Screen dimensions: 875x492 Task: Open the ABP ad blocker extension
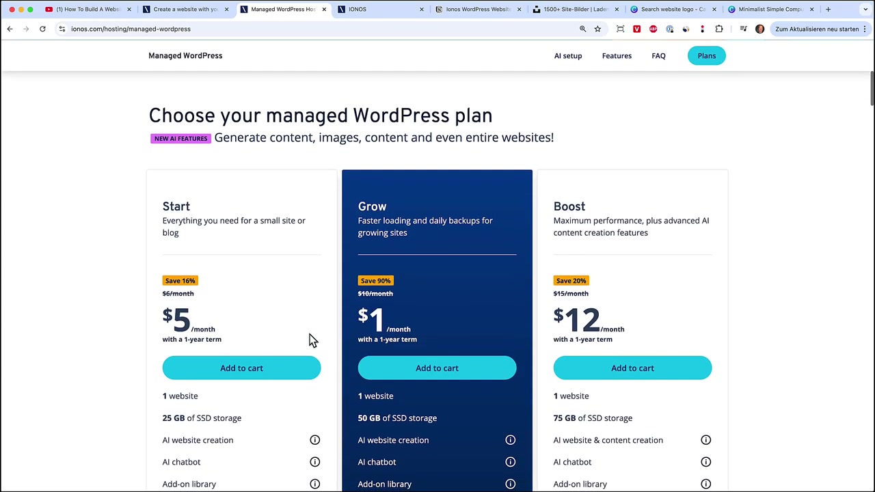(x=653, y=29)
